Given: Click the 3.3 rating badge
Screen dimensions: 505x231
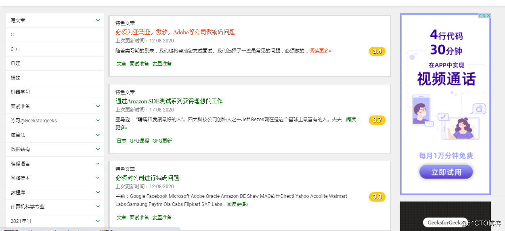Looking at the screenshot, I should click(377, 197).
